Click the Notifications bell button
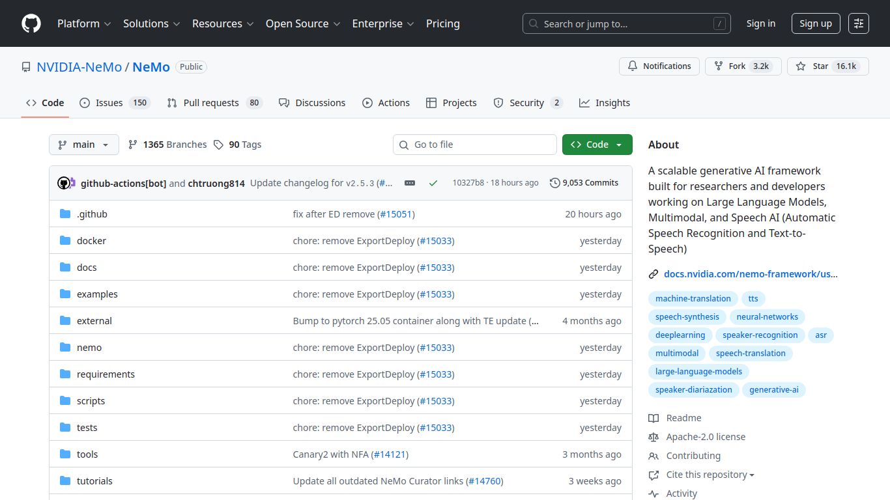Image resolution: width=890 pixels, height=500 pixels. [x=659, y=66]
